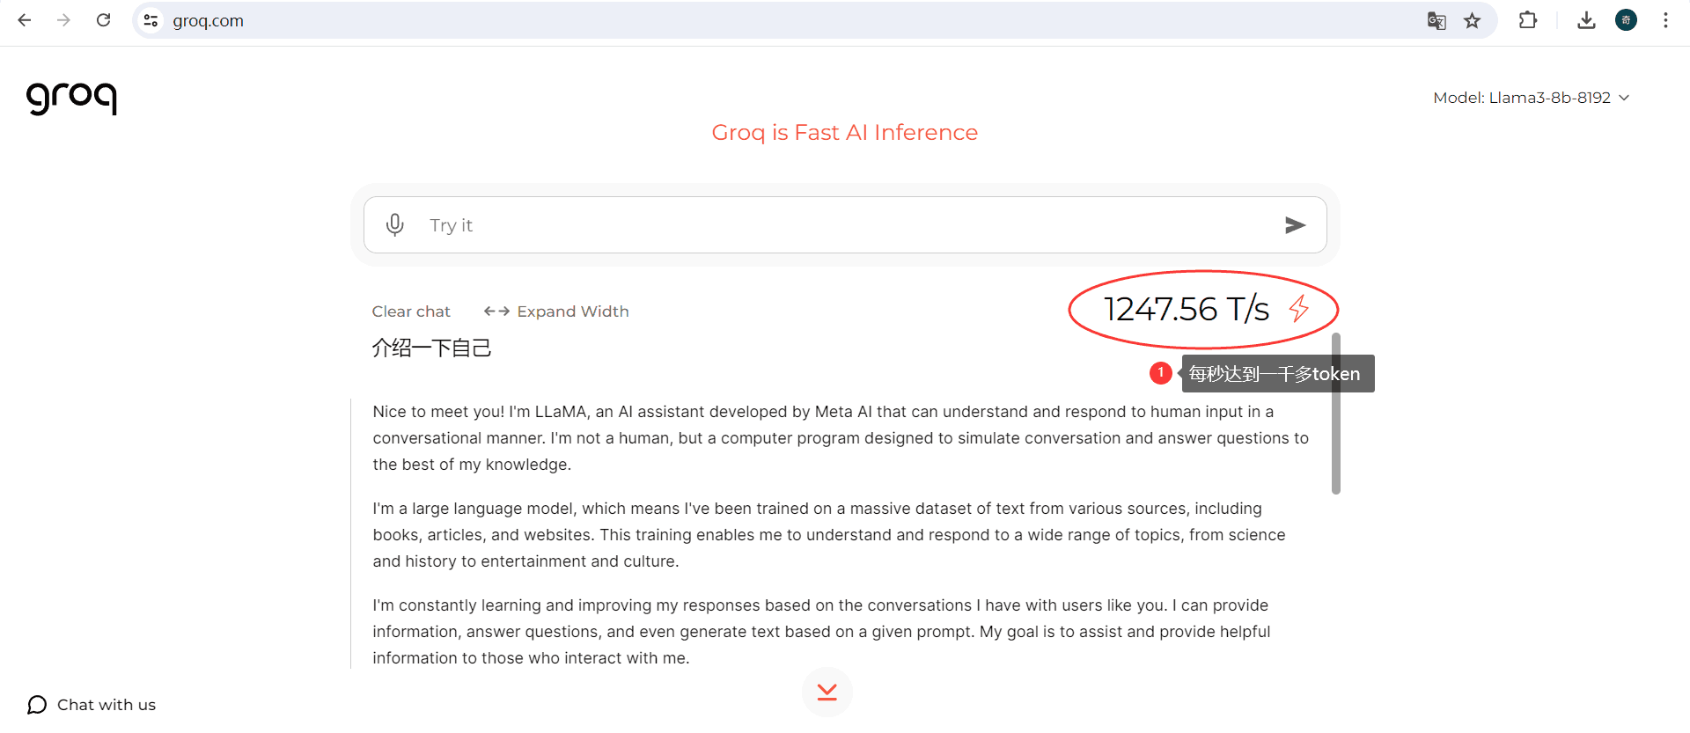Open browser downloads icon
The height and width of the screenshot is (733, 1690).
pos(1586,20)
